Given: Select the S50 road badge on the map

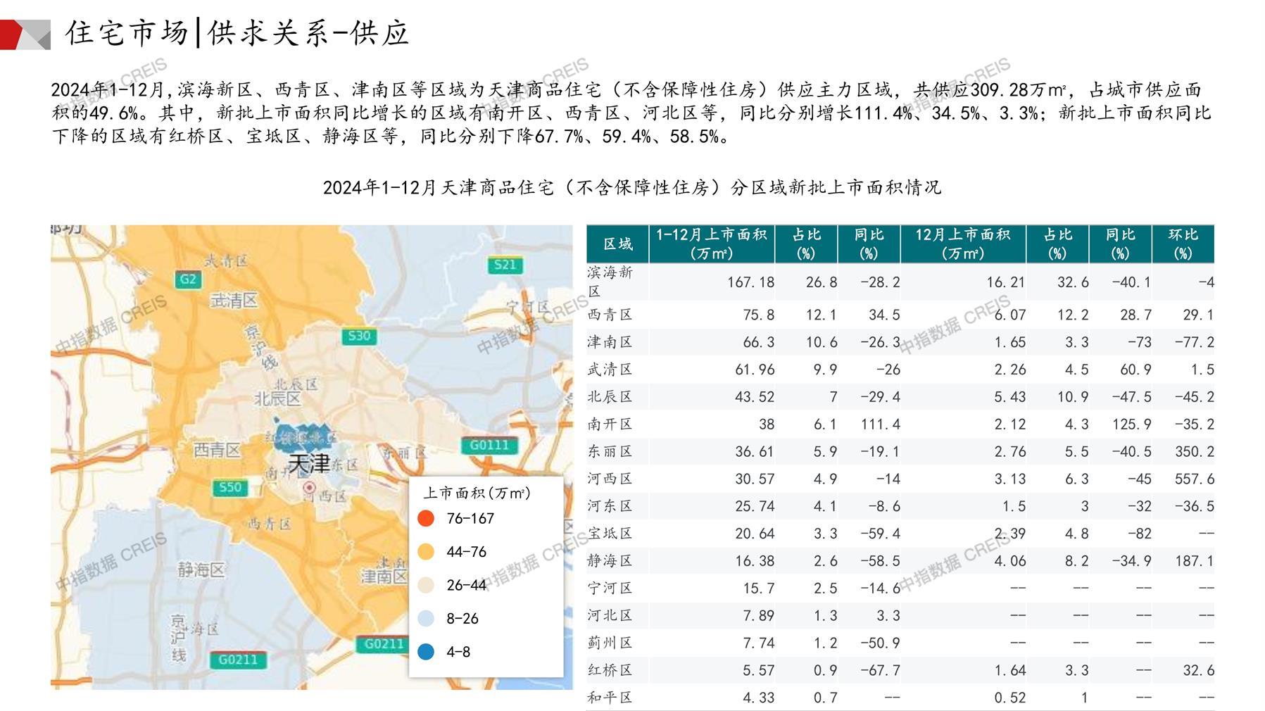Looking at the screenshot, I should click(229, 487).
